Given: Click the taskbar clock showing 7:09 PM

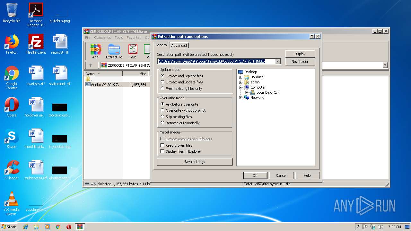Looking at the screenshot, I should point(394,227).
